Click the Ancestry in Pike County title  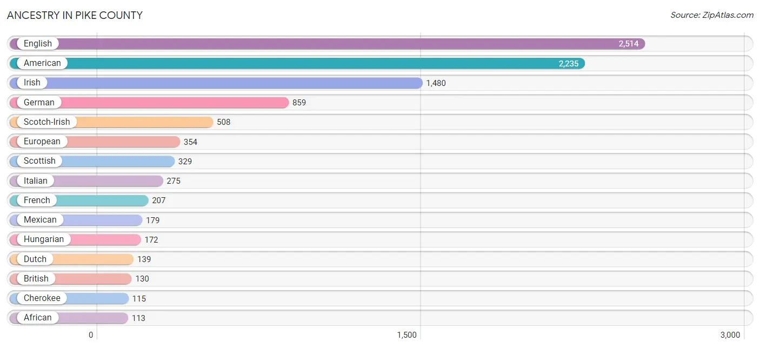point(75,16)
